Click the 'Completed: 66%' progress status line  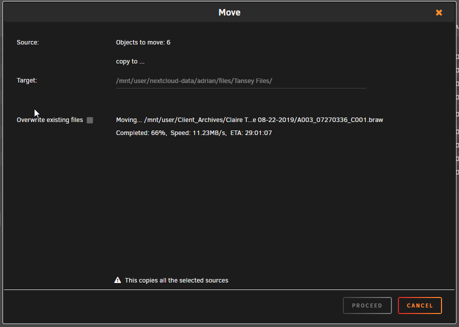pyautogui.click(x=194, y=133)
